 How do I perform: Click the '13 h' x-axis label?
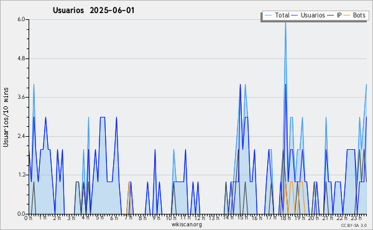(x=214, y=218)
